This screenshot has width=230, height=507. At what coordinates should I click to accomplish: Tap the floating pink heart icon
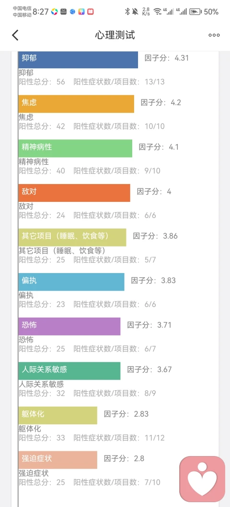tap(202, 479)
